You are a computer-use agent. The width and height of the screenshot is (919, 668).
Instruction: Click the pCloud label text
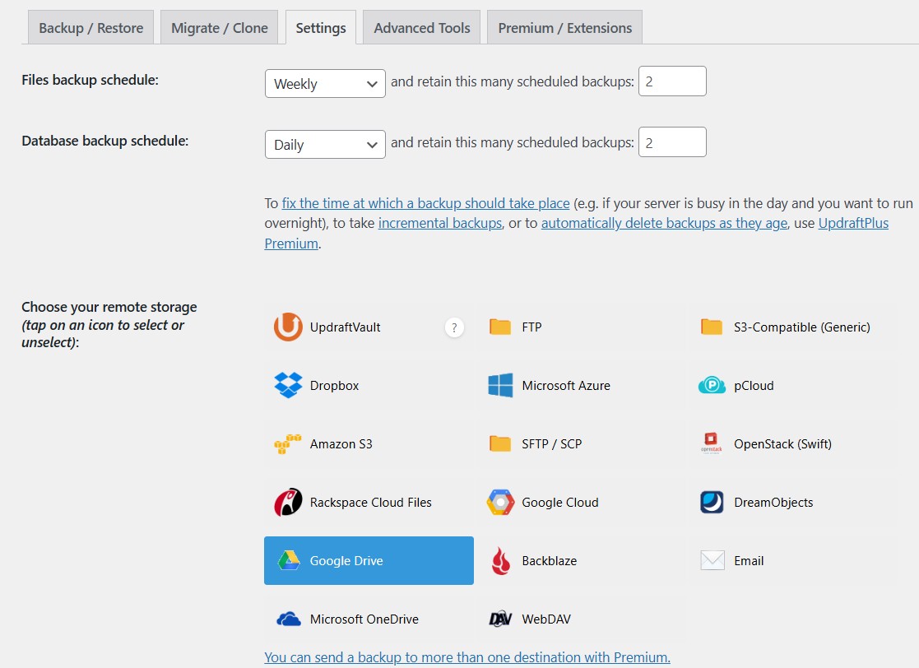(754, 386)
